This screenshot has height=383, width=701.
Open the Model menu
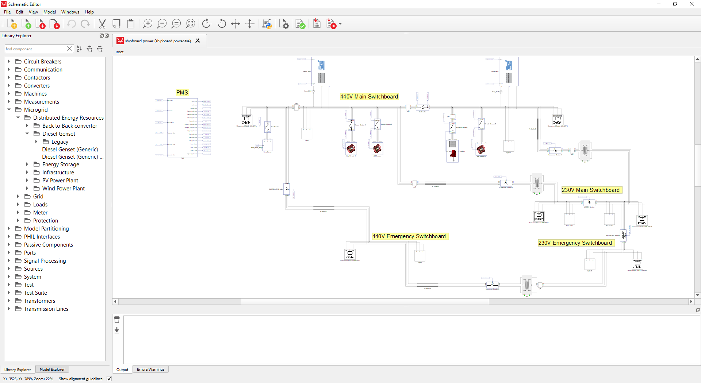49,12
